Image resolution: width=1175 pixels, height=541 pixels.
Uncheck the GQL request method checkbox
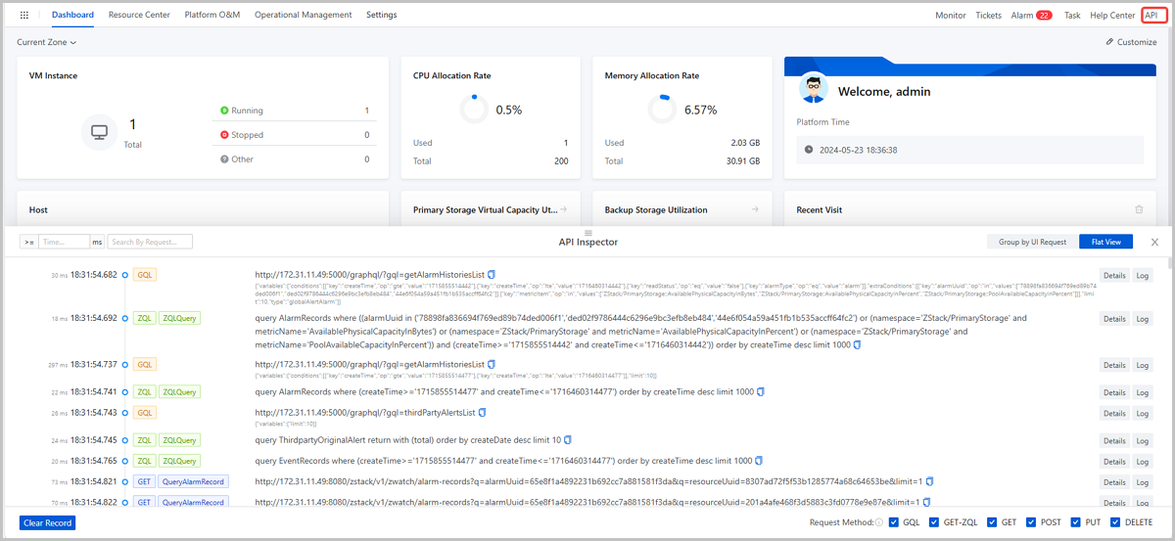pyautogui.click(x=894, y=522)
